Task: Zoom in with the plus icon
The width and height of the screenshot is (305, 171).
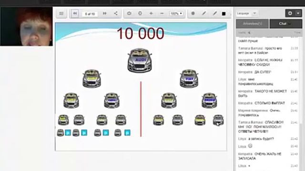Action: 151,13
